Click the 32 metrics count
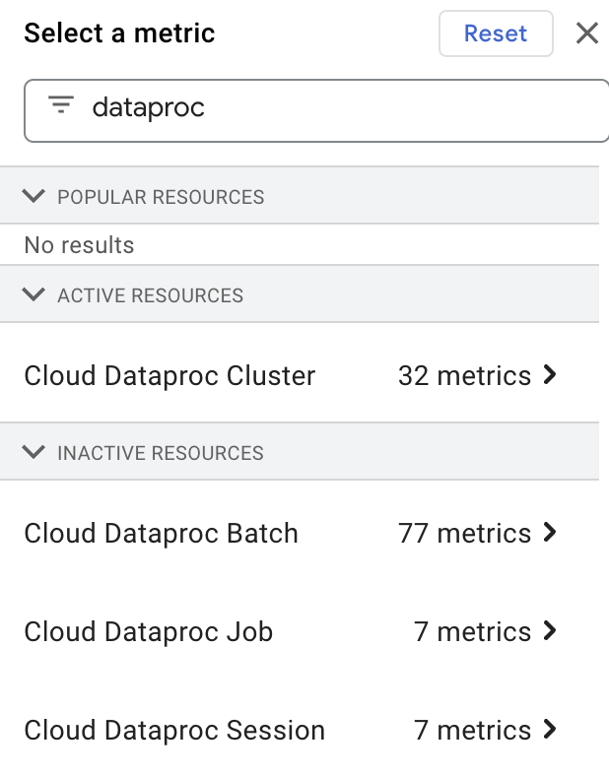Screen dimensions: 609x776 pyautogui.click(x=464, y=375)
